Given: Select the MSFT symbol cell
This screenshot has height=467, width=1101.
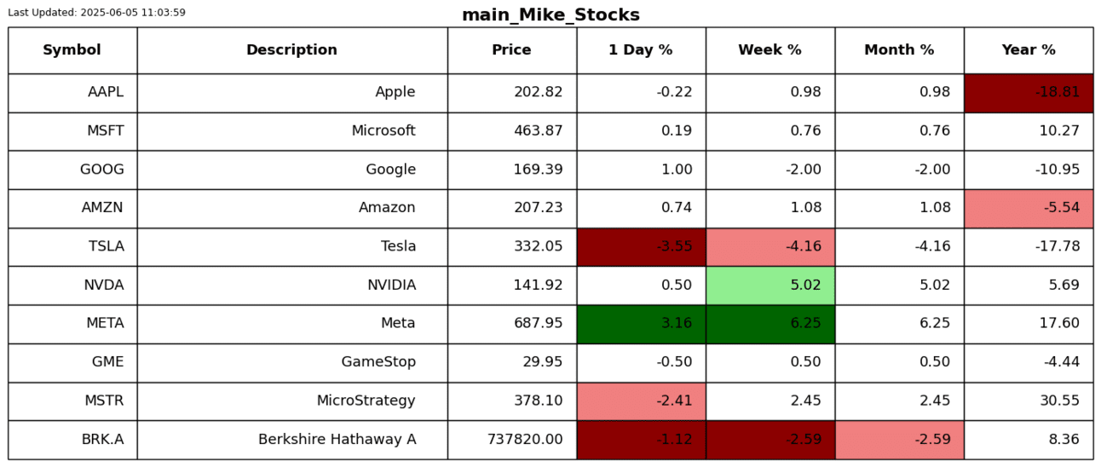Looking at the screenshot, I should pyautogui.click(x=72, y=131).
